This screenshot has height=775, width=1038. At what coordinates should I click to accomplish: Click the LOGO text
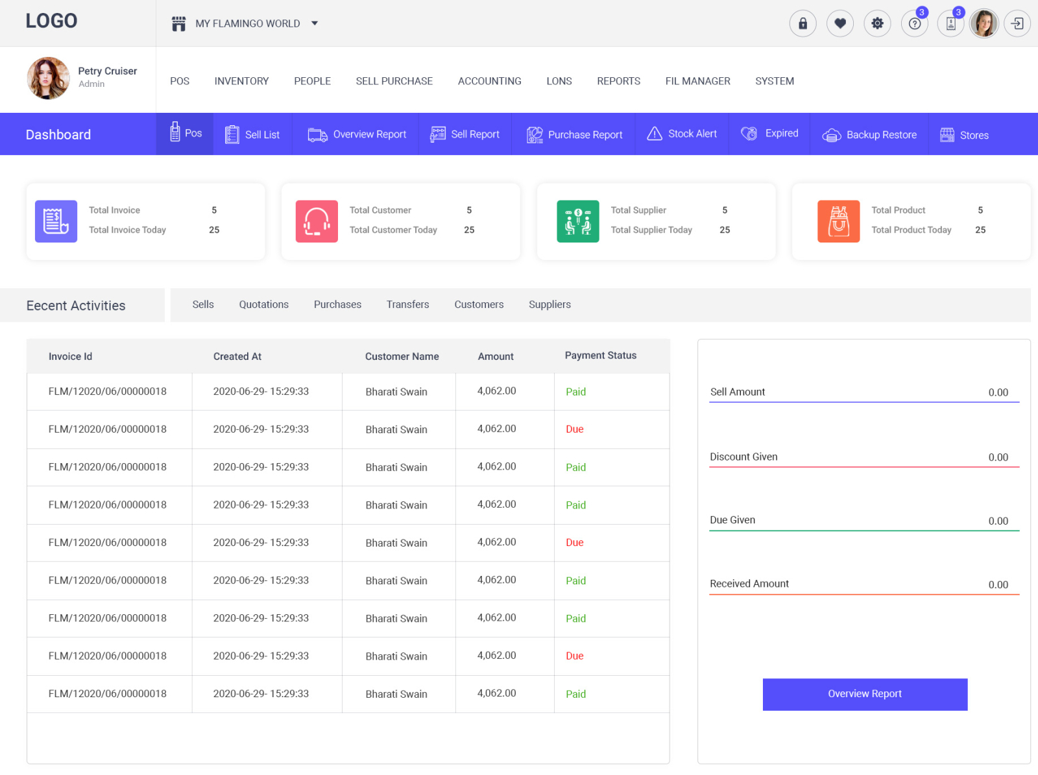51,21
